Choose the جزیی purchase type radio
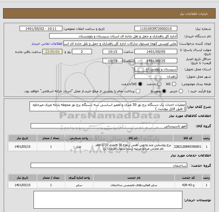The image size is (219, 212). [181, 91]
